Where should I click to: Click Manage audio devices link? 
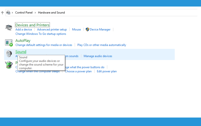98,56
